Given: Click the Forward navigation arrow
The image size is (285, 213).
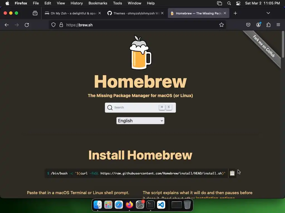Looking at the screenshot, I should 17,25.
